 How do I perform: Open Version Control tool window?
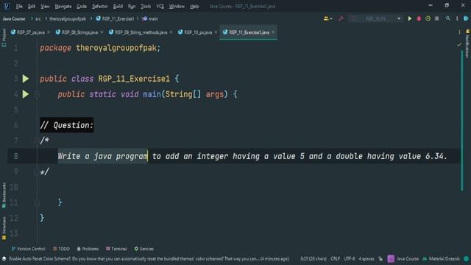28,249
